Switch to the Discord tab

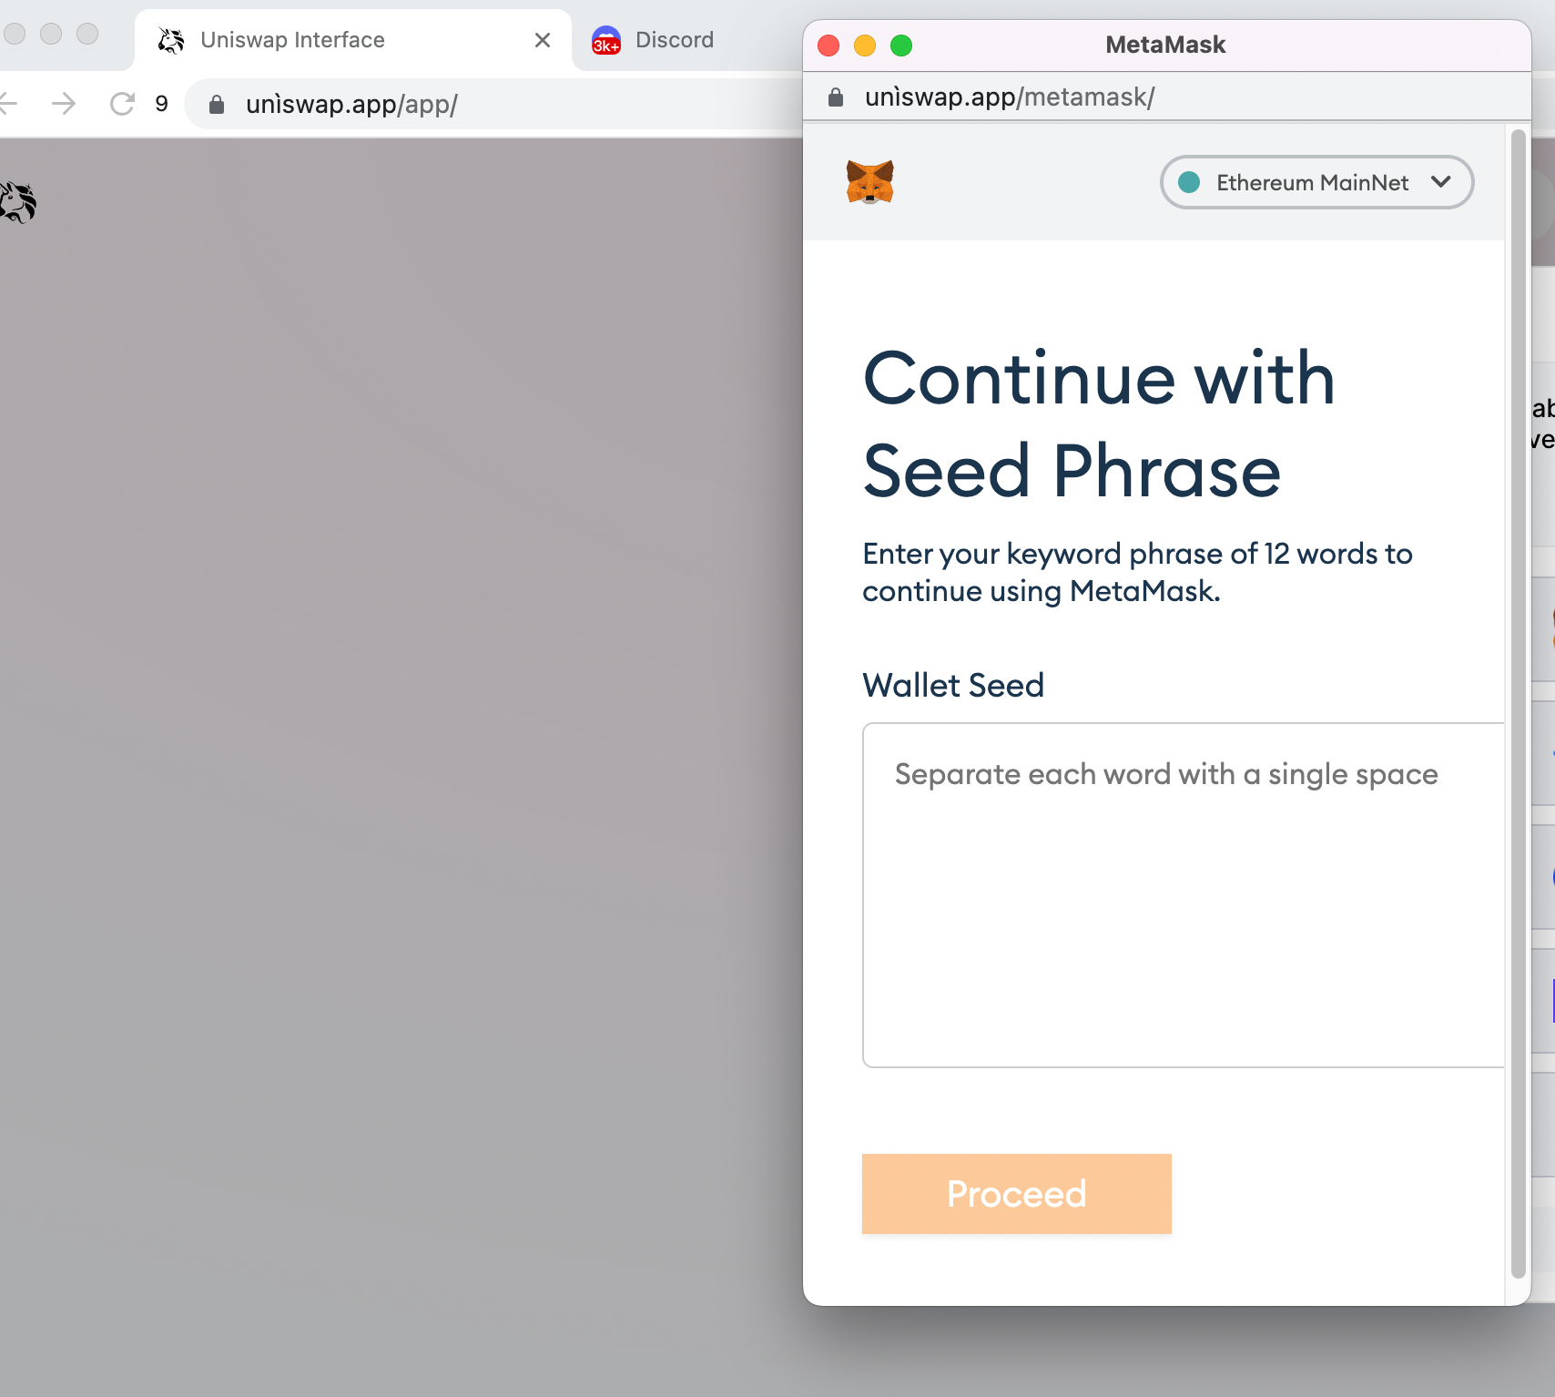coord(674,40)
